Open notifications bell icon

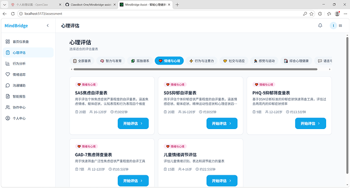pyautogui.click(x=320, y=25)
